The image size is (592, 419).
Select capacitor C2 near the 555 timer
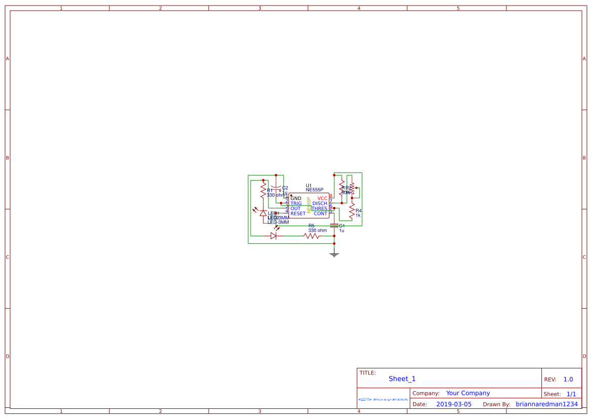point(276,188)
